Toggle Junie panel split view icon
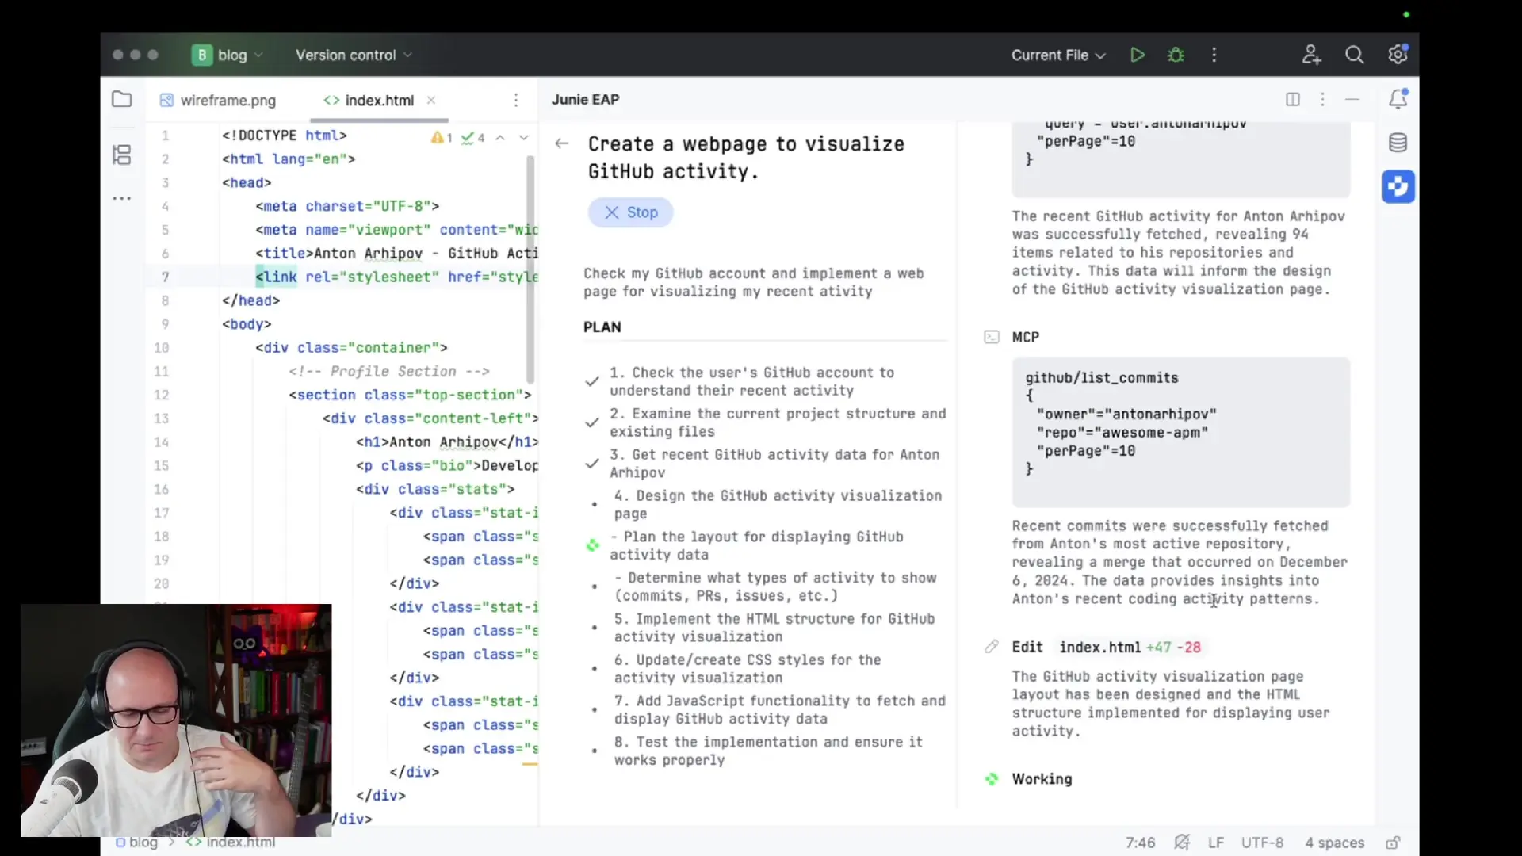Screen dimensions: 1522x856 (x=1293, y=99)
